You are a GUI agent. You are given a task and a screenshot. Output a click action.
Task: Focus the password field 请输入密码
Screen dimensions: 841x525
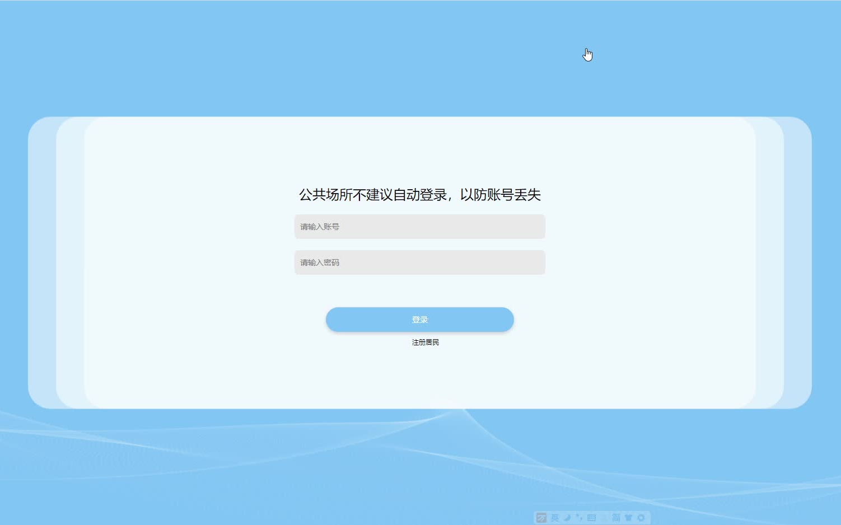419,262
